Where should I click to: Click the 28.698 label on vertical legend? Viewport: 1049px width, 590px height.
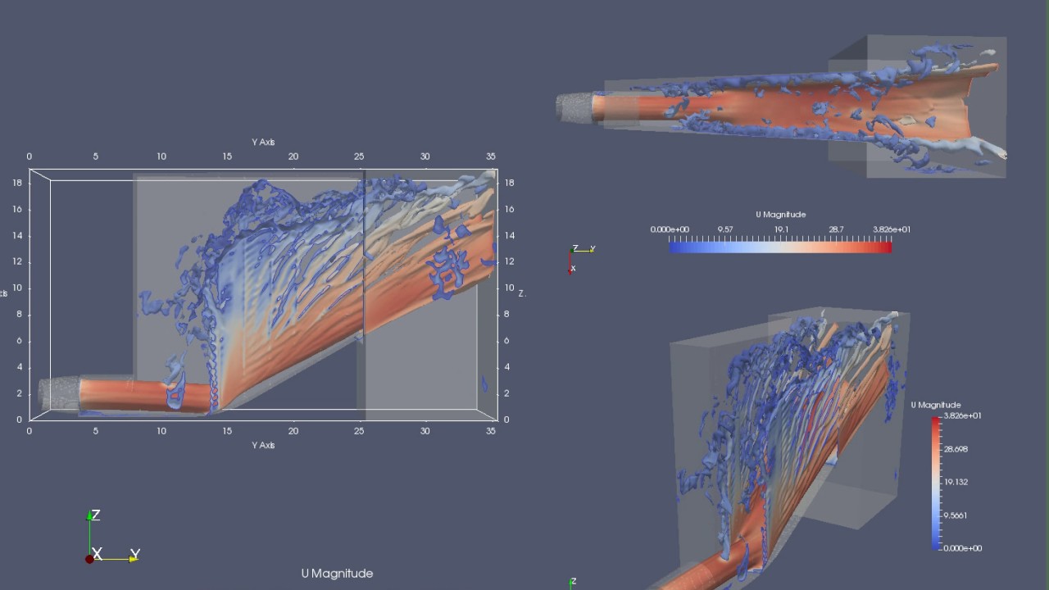coord(956,449)
